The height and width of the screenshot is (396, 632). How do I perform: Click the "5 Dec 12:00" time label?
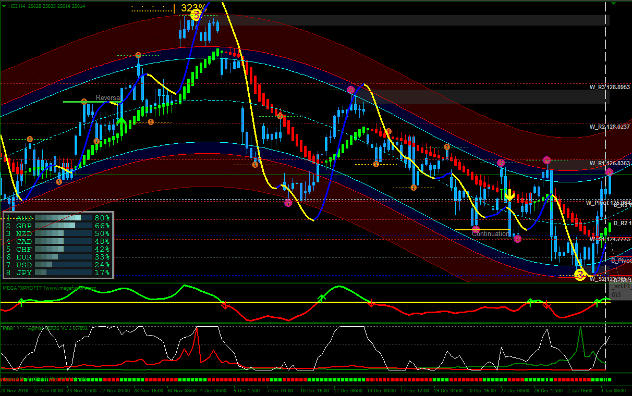(x=247, y=390)
